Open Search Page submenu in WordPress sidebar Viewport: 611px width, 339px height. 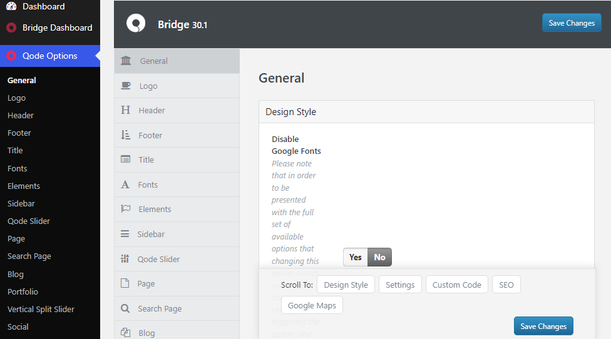pyautogui.click(x=29, y=256)
